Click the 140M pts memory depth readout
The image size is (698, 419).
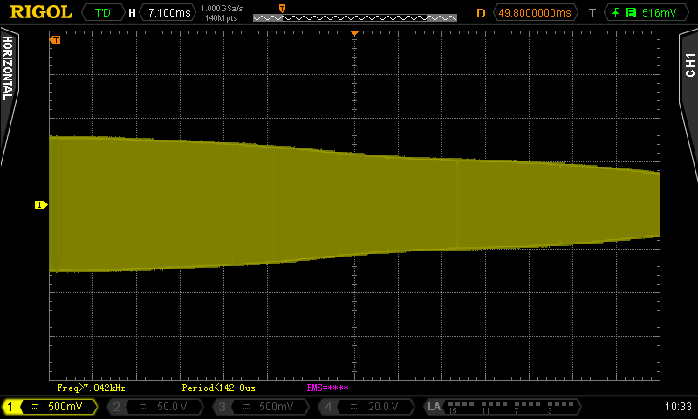pyautogui.click(x=222, y=18)
